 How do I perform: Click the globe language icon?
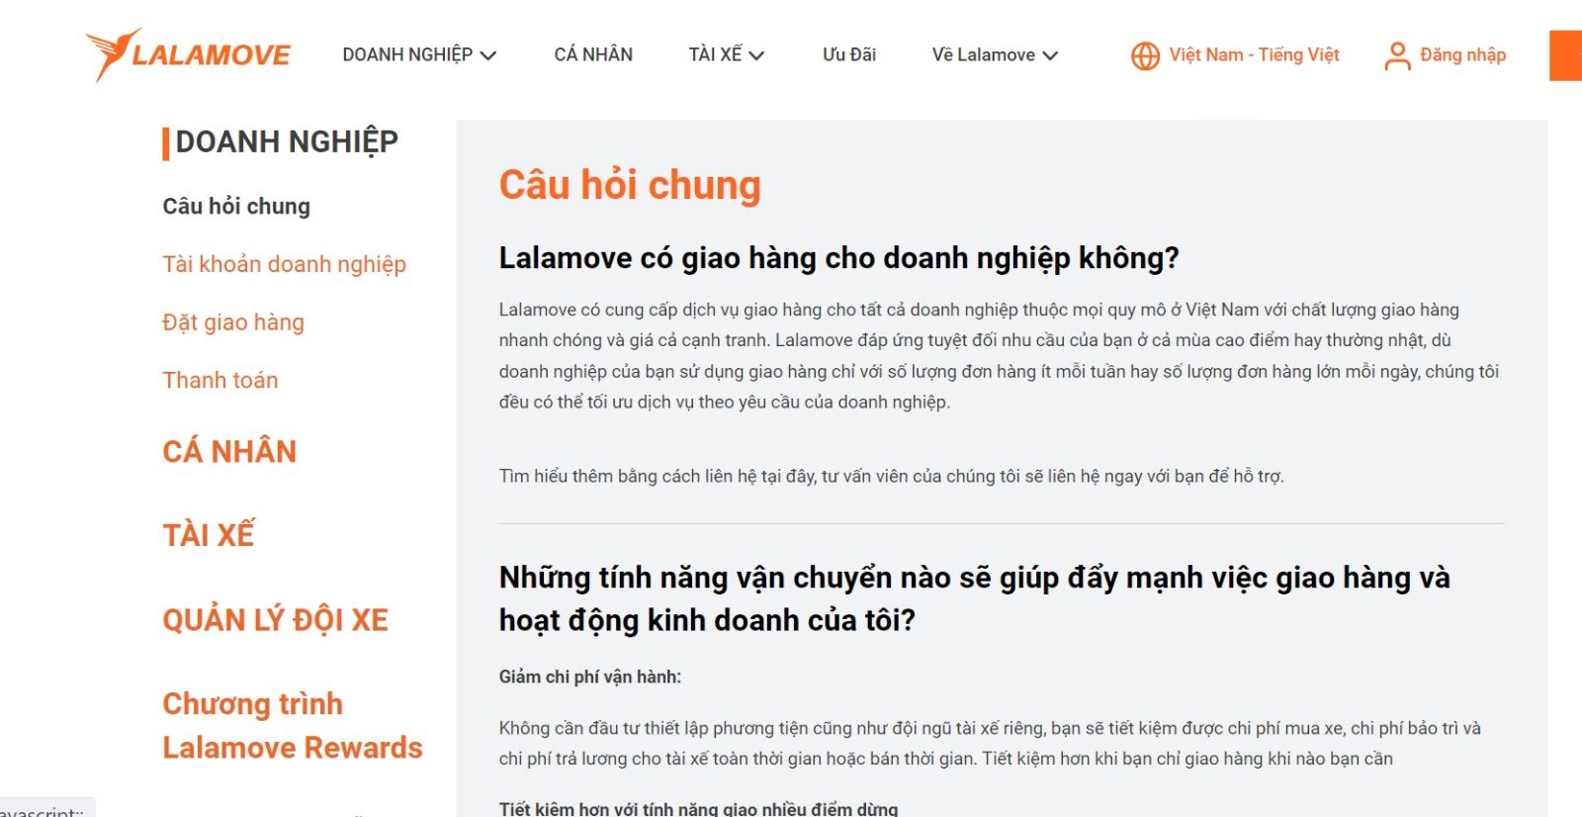tap(1145, 55)
